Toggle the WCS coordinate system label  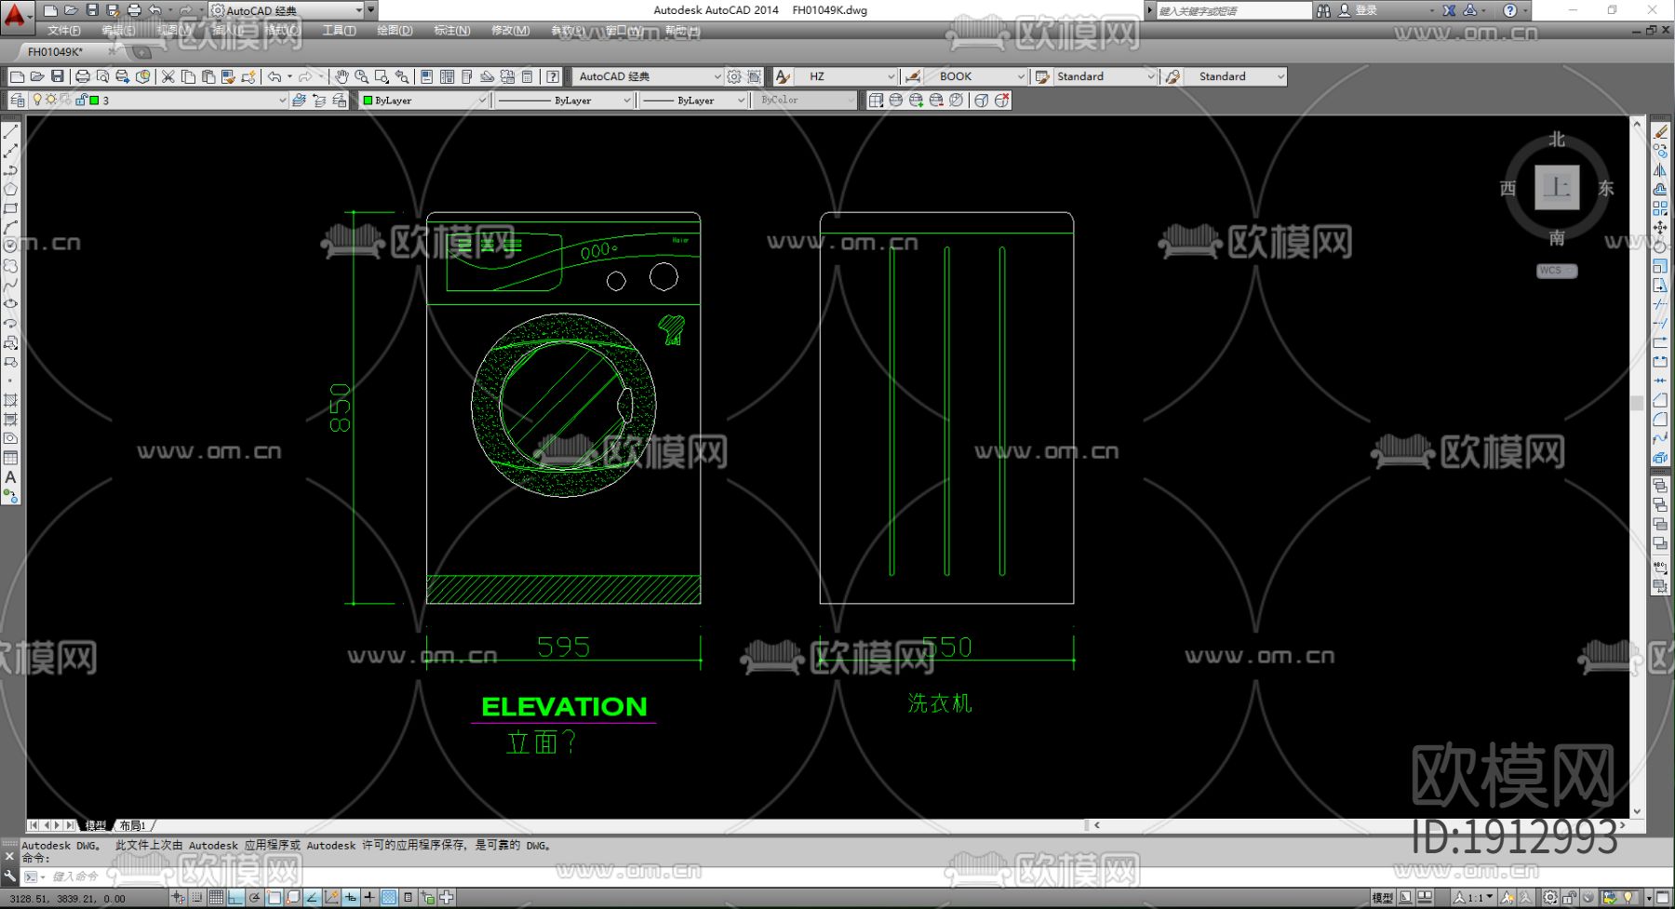coord(1556,271)
